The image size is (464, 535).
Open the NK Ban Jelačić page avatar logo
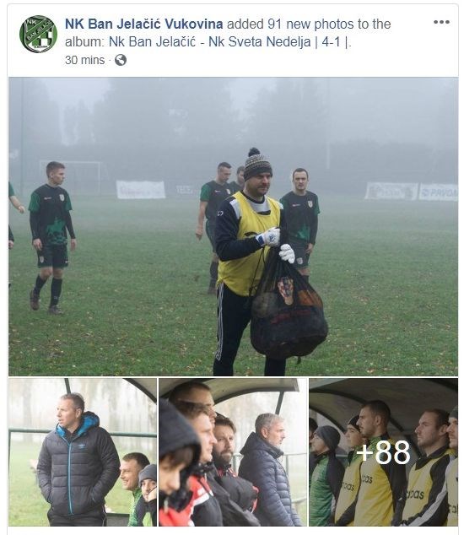click(x=38, y=34)
